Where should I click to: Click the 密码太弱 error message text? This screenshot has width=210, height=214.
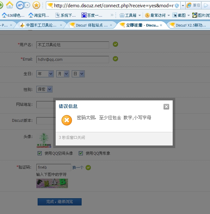(114, 117)
